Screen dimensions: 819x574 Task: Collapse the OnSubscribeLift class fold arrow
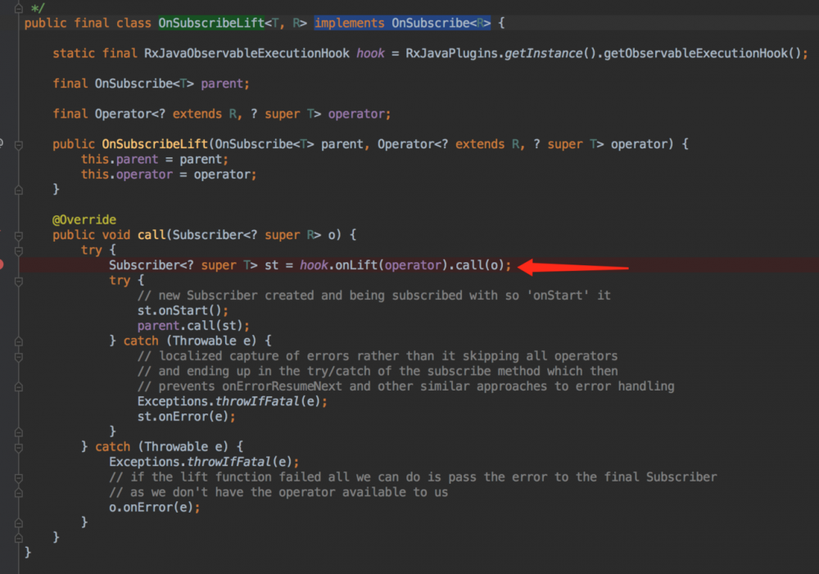coord(17,23)
